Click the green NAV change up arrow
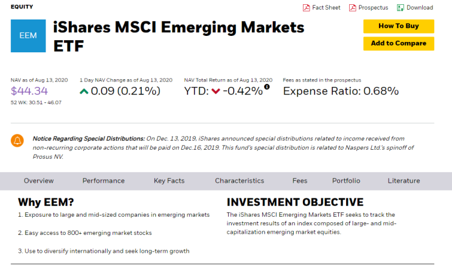Image resolution: width=452 pixels, height=266 pixels. (84, 91)
